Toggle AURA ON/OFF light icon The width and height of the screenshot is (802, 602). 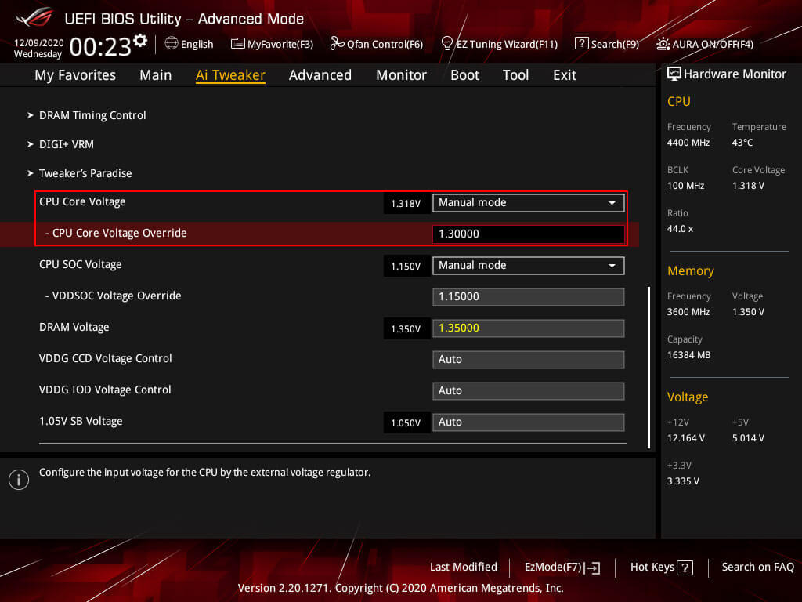(663, 44)
